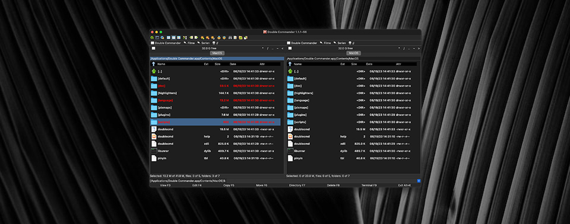Sort right panel by Name column
Image resolution: width=570 pixels, height=224 pixels.
[297, 64]
